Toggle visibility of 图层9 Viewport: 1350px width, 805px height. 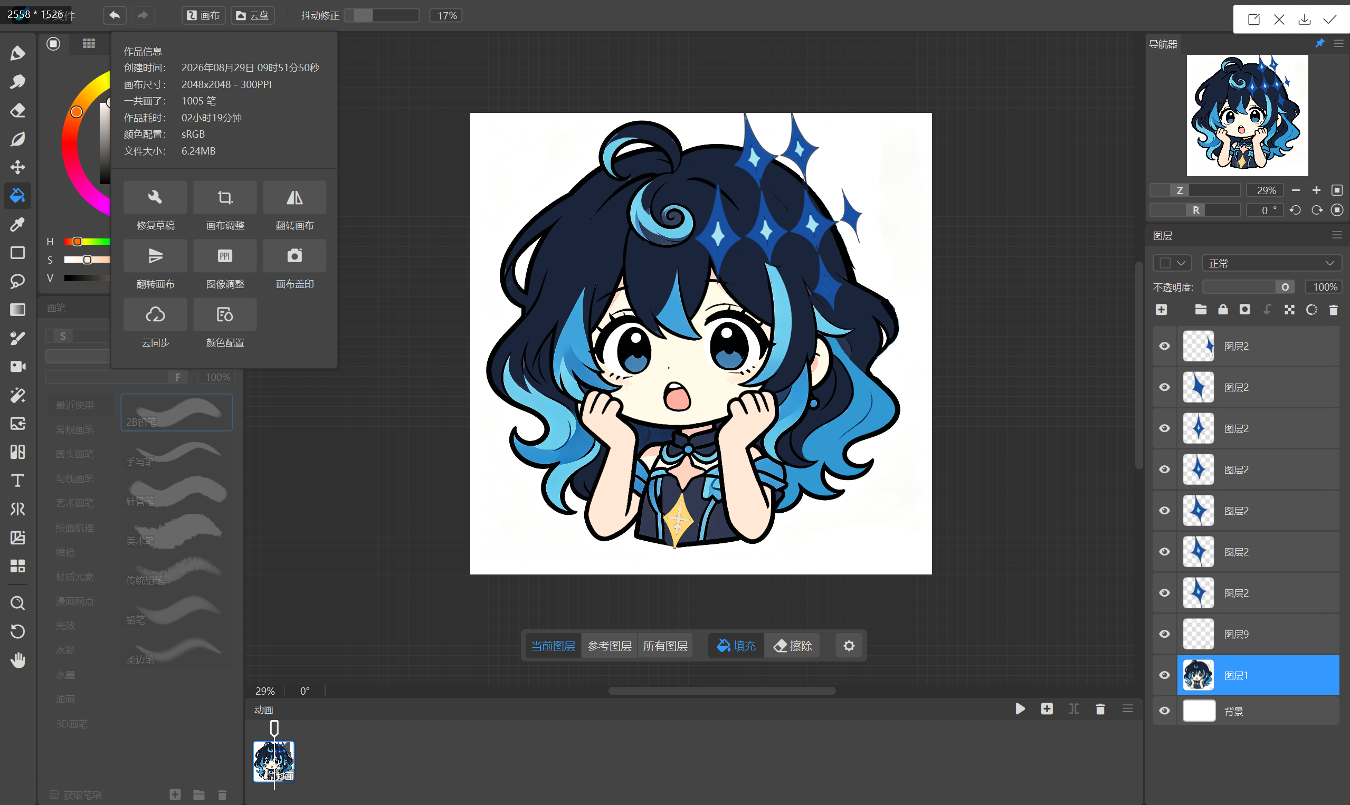(1164, 634)
